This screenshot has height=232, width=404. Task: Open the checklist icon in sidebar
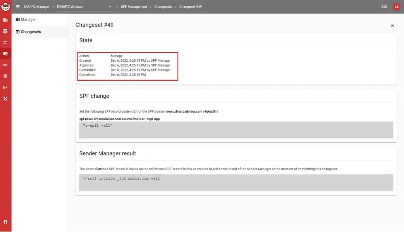[x=5, y=42]
